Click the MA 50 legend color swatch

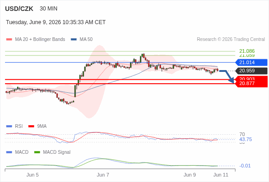click(x=74, y=40)
